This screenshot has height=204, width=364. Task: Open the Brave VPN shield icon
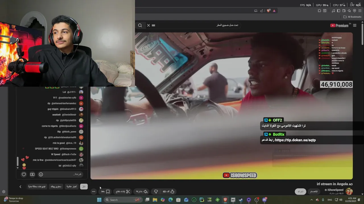pyautogui.click(x=354, y=11)
